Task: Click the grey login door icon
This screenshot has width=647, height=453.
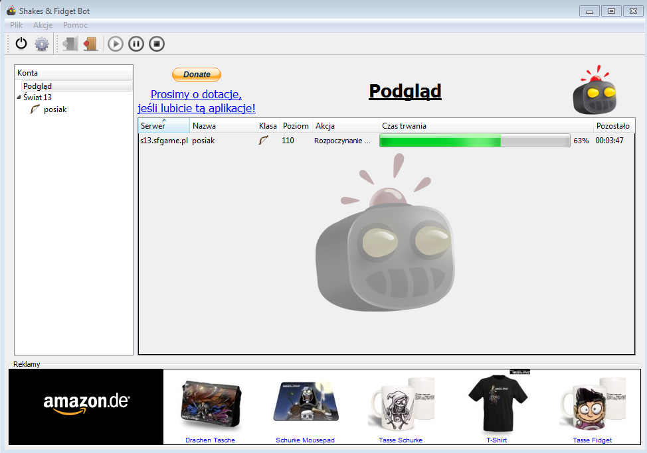Action: pyautogui.click(x=70, y=44)
